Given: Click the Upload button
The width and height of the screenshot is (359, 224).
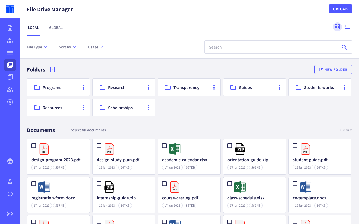Looking at the screenshot, I should tap(340, 9).
